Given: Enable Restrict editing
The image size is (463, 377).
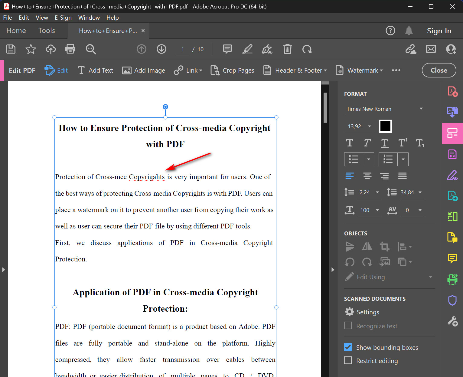Looking at the screenshot, I should click(x=348, y=360).
